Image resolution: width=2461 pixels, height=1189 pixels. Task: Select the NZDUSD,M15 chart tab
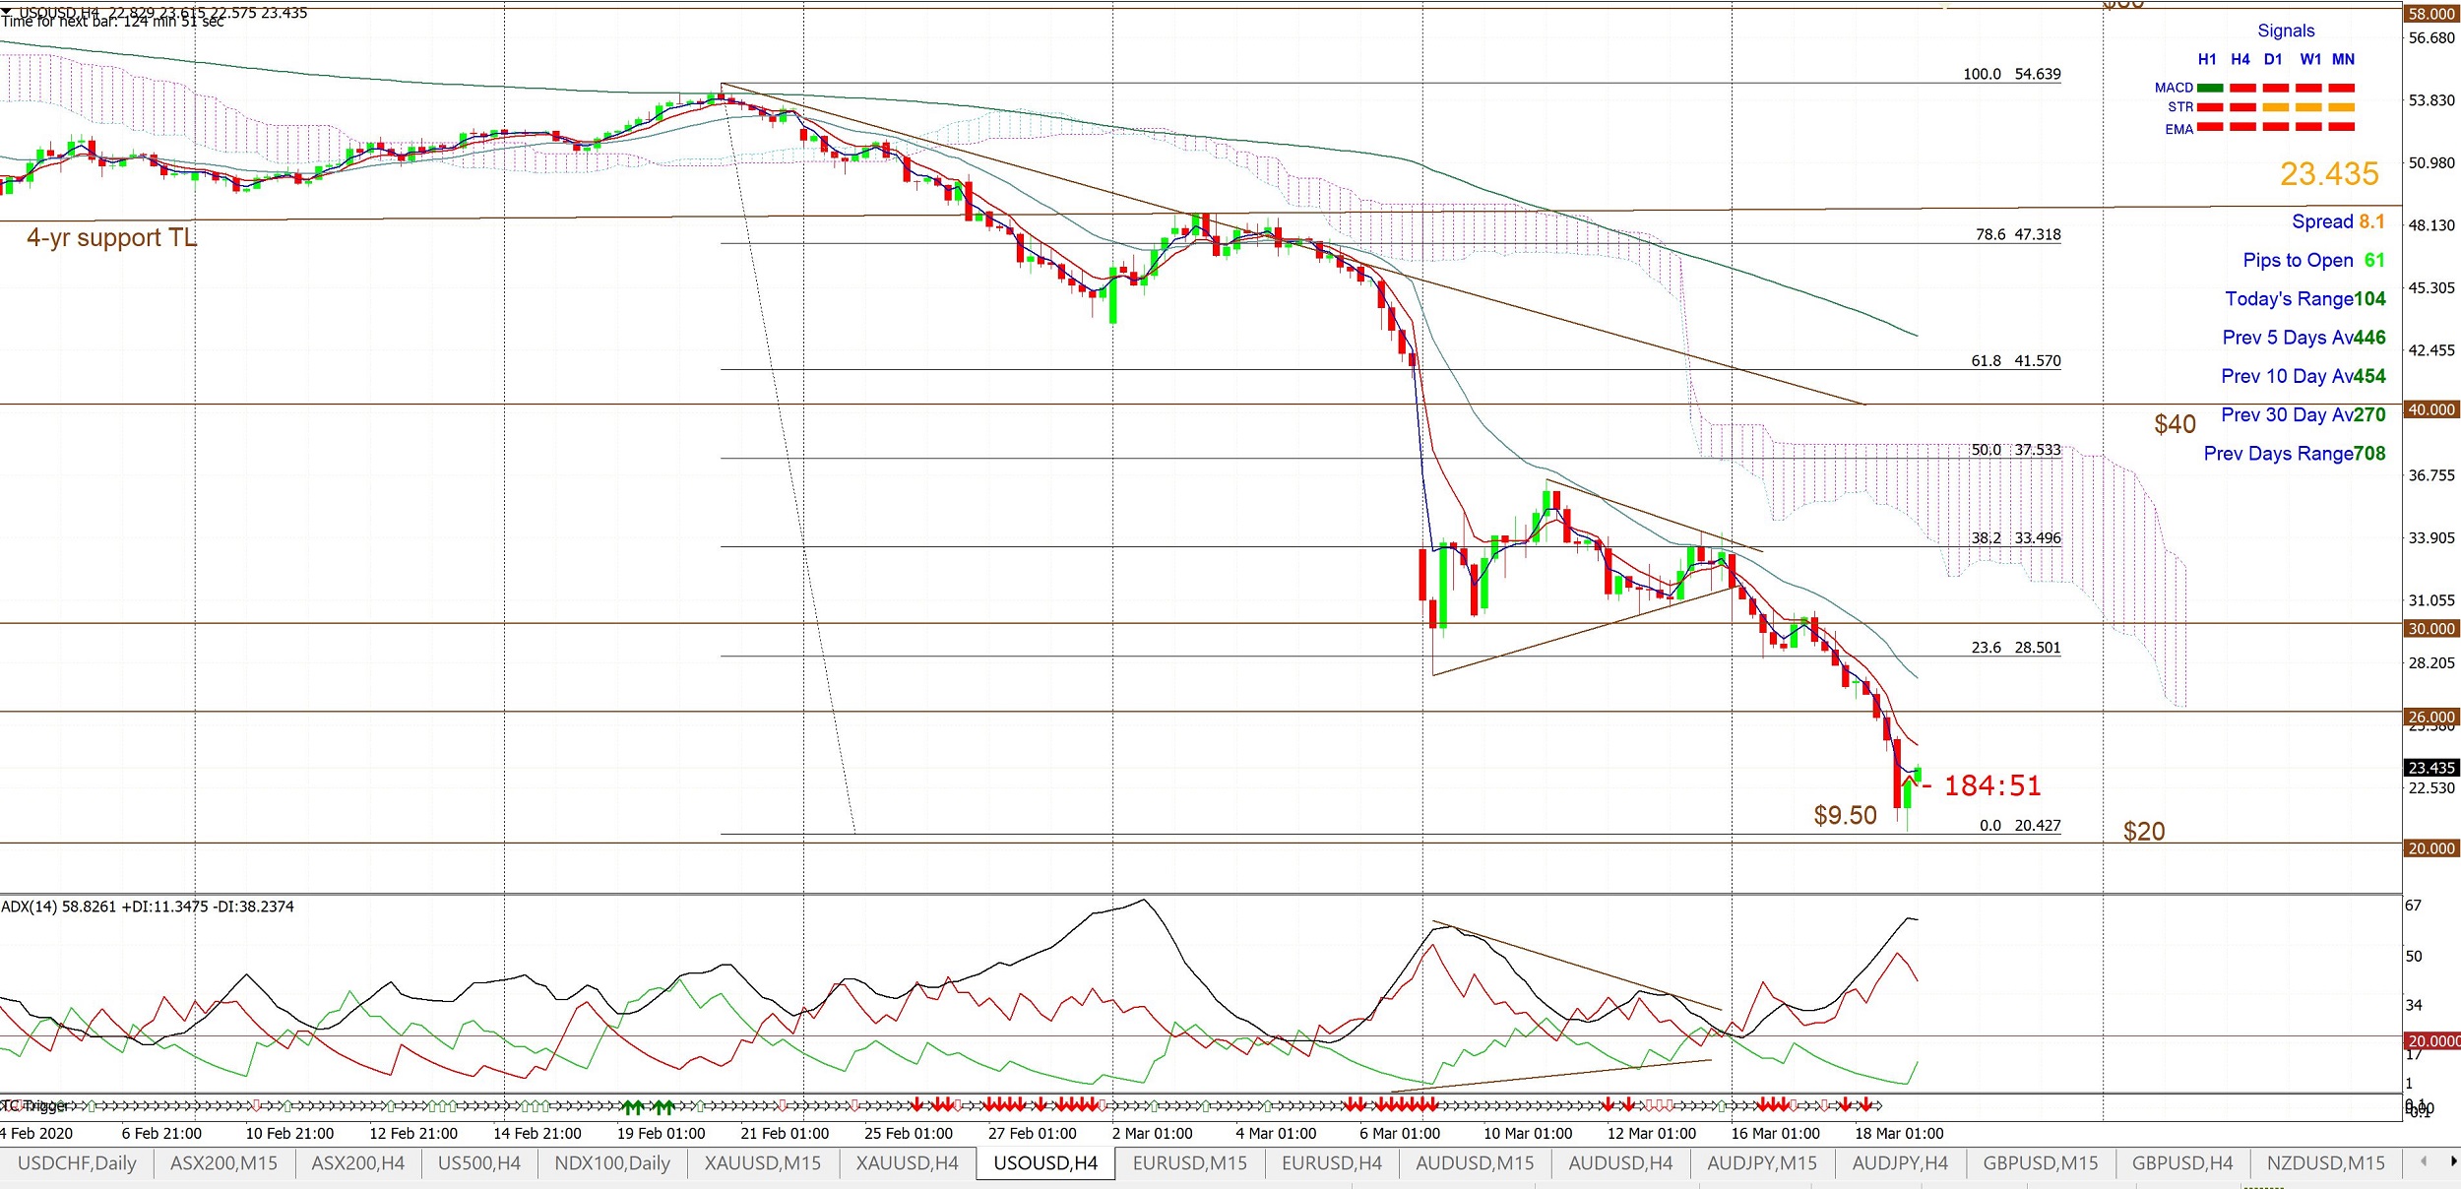coord(2326,1163)
